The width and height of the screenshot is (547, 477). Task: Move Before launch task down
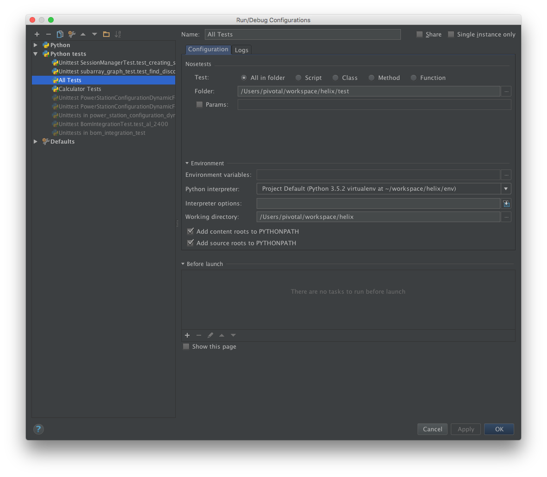234,335
